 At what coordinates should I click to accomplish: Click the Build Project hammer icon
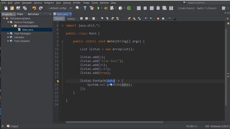[85, 8]
